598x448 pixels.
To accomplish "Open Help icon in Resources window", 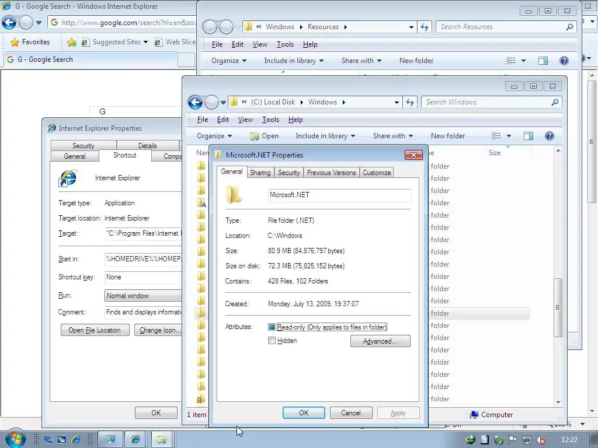I will click(x=564, y=61).
